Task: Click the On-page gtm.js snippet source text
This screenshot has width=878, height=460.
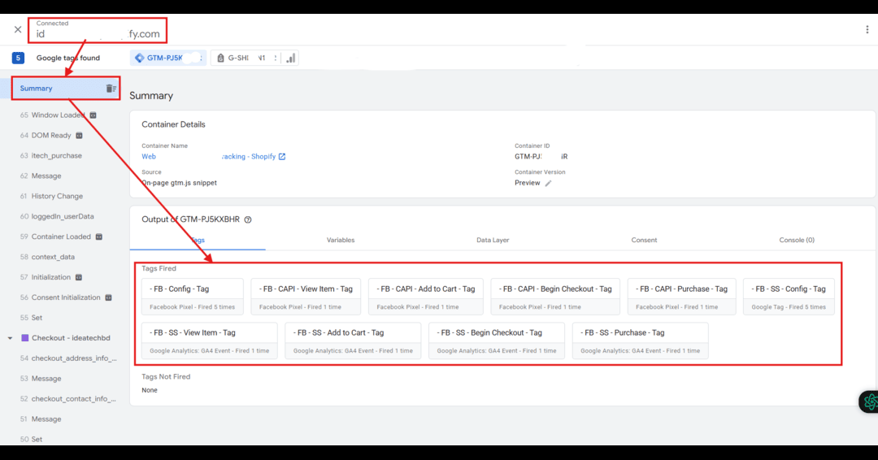Action: 179,183
